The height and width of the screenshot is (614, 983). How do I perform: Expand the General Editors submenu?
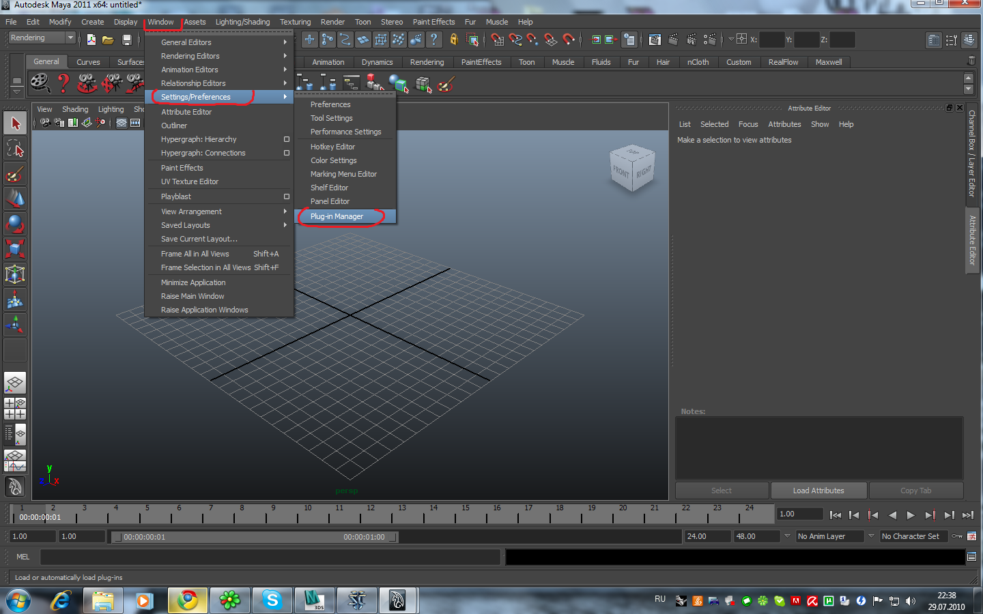[220, 42]
